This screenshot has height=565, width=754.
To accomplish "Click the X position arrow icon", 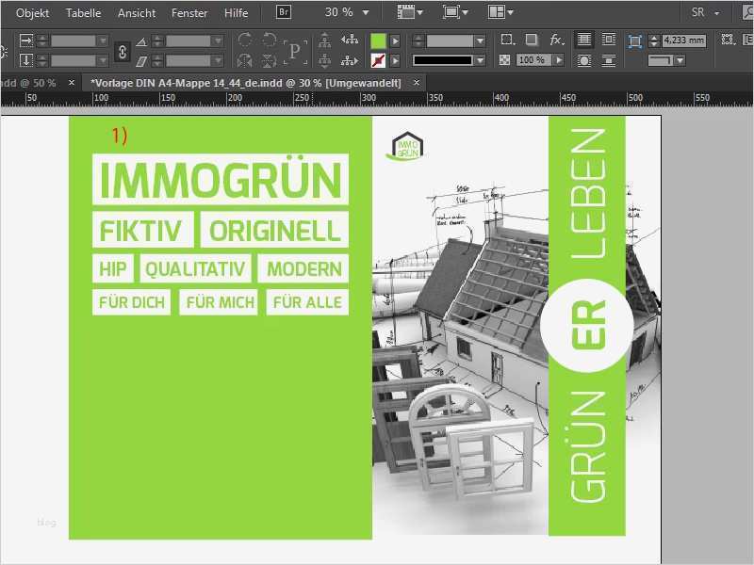I will [26, 40].
